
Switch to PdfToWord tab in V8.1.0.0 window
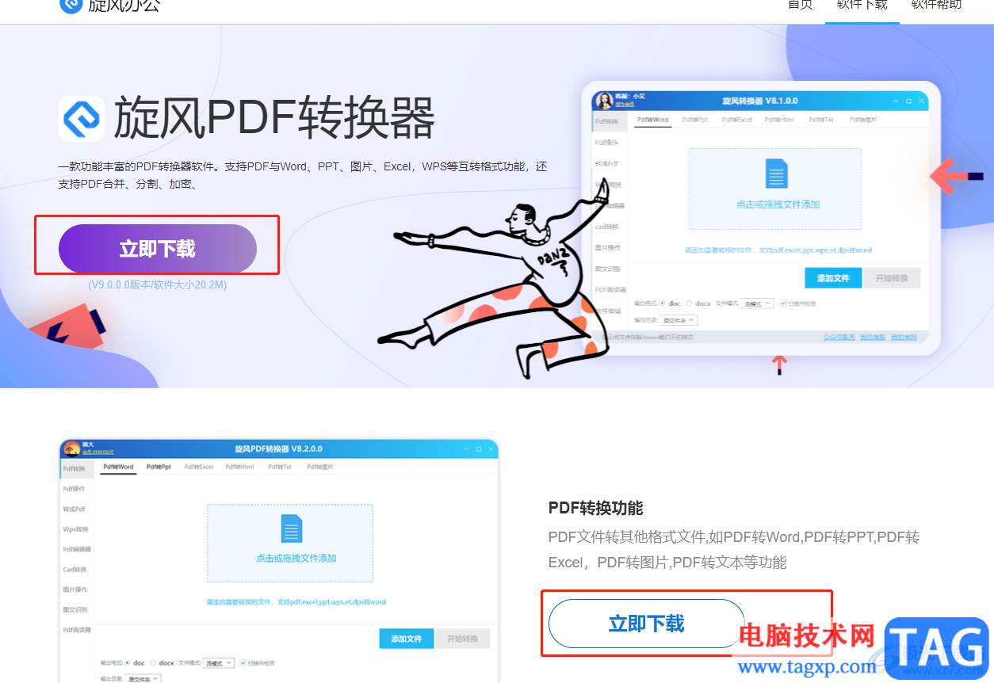pos(652,120)
